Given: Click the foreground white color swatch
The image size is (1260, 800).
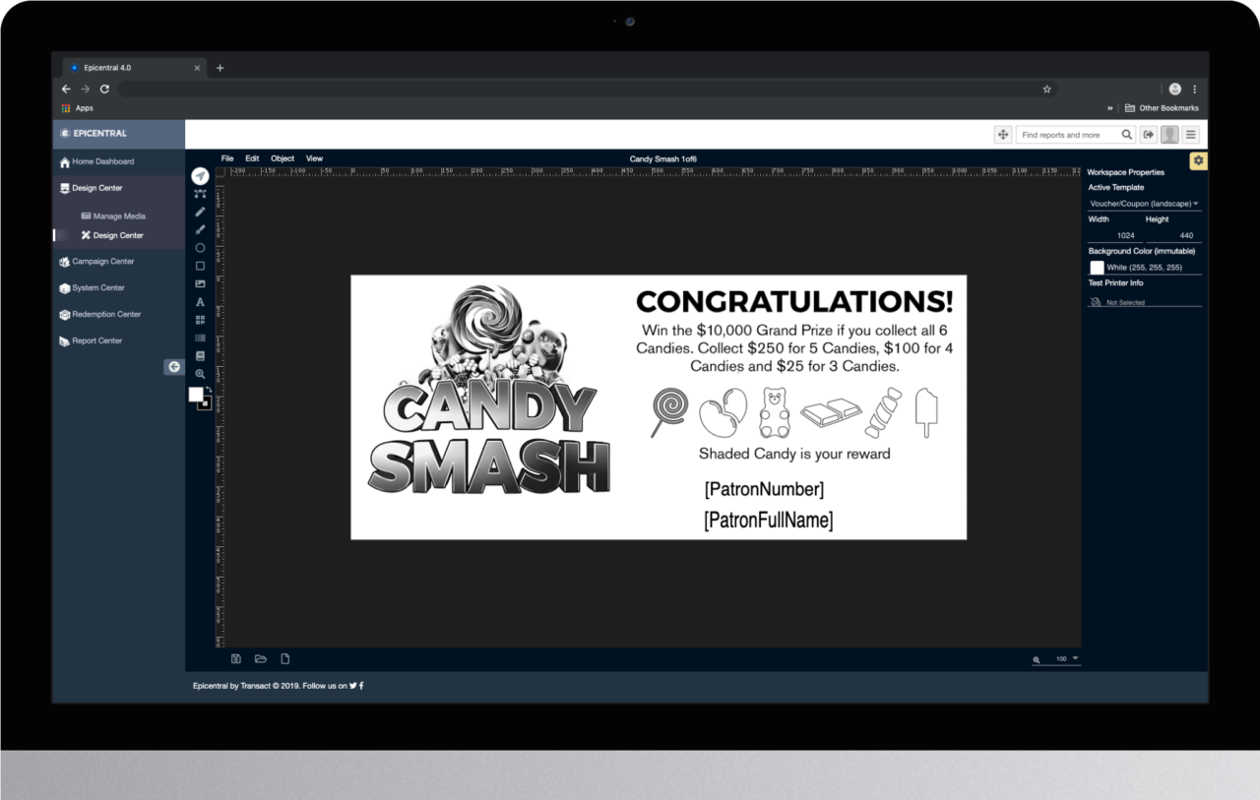Looking at the screenshot, I should coord(195,395).
